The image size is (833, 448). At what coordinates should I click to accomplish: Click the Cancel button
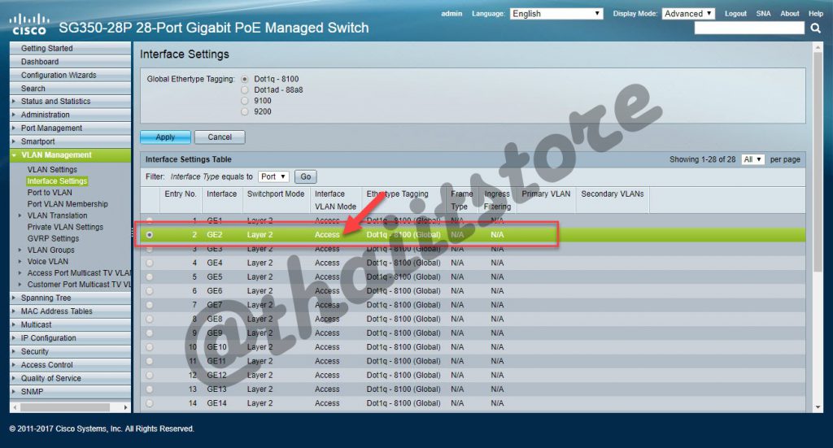pos(220,137)
